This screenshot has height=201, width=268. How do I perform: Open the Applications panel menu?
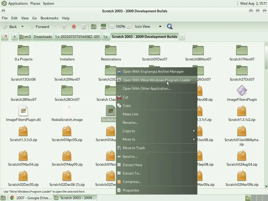[15, 3]
